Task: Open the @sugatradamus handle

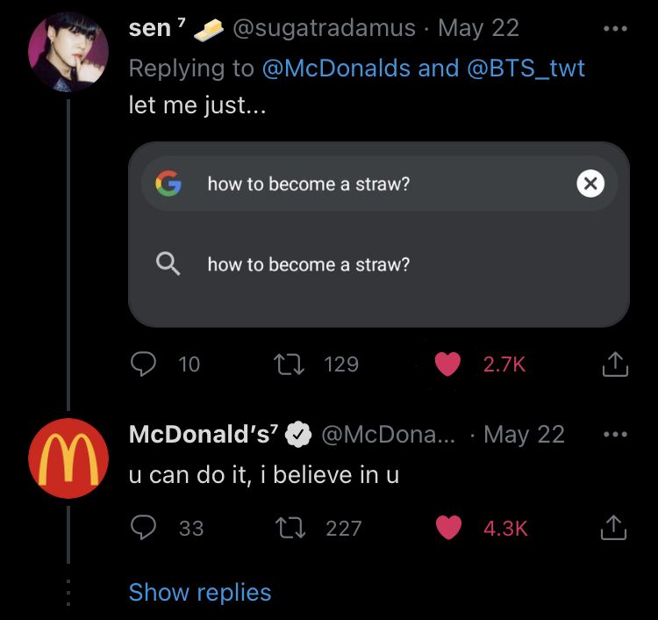Action: tap(324, 29)
